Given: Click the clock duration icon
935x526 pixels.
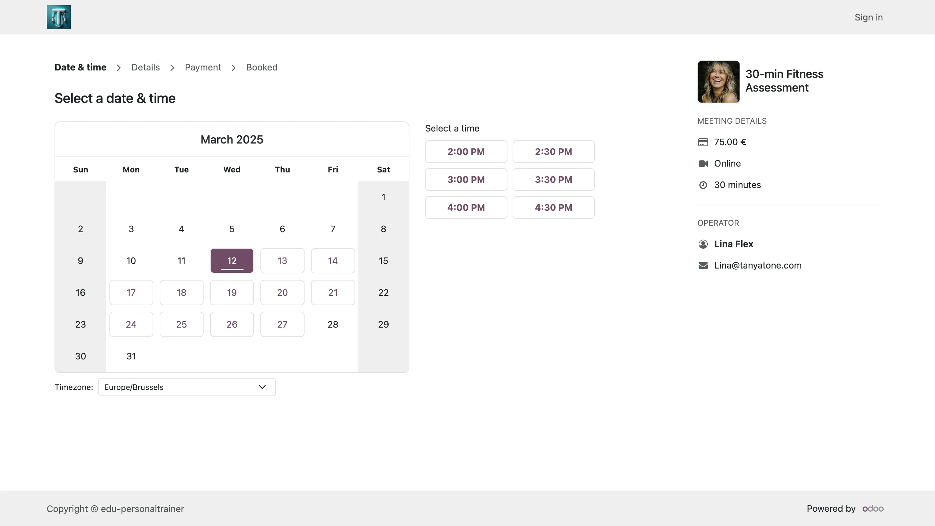Looking at the screenshot, I should [703, 185].
